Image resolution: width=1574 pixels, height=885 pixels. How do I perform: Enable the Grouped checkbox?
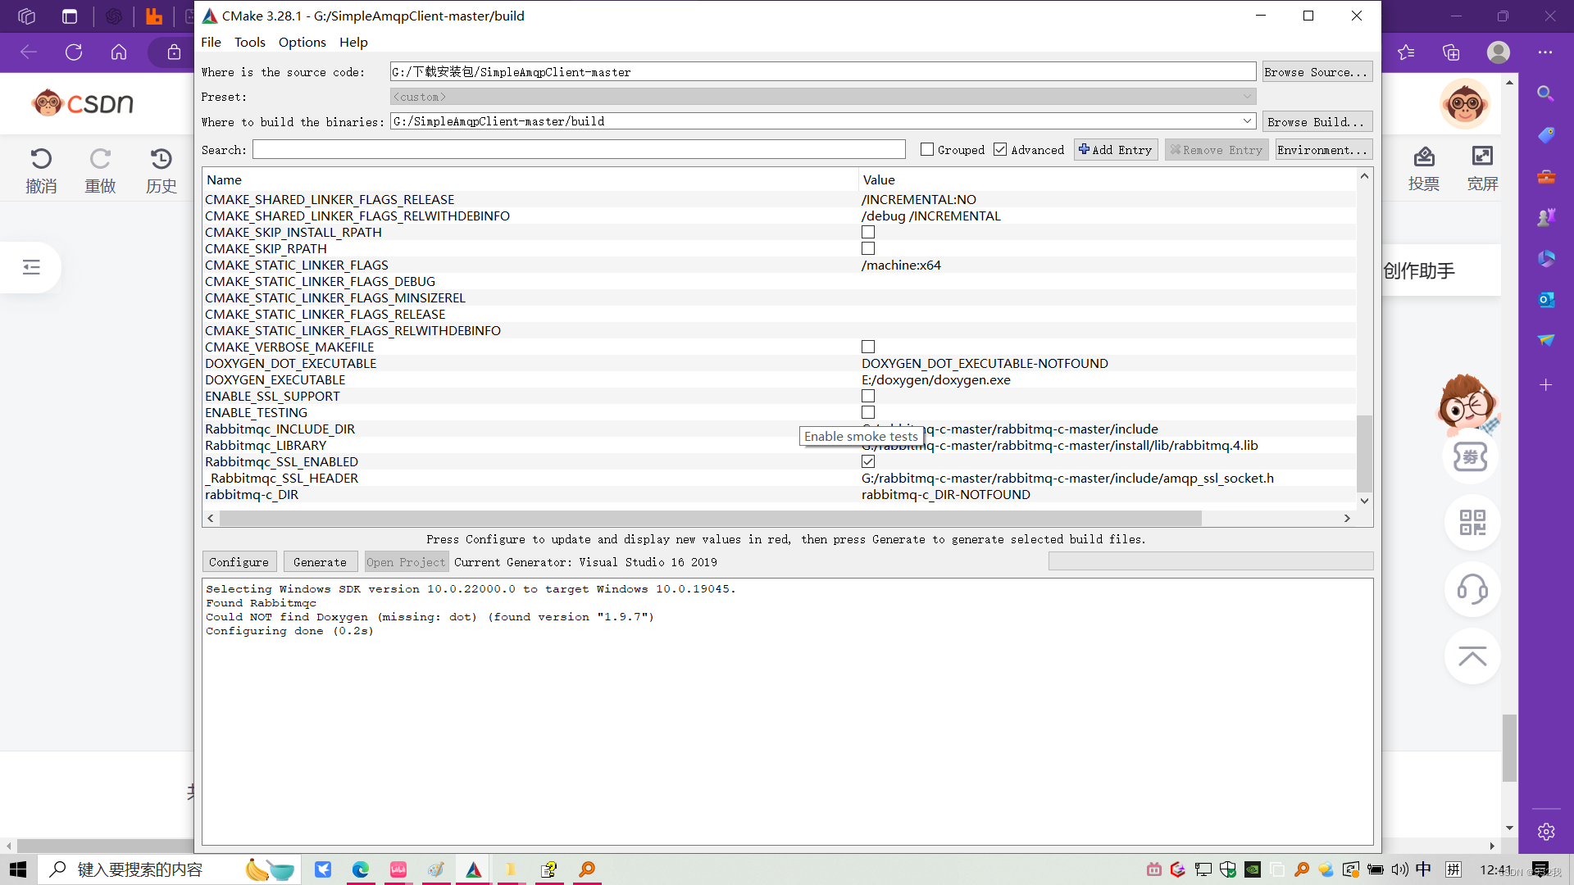[x=927, y=149]
